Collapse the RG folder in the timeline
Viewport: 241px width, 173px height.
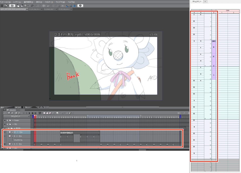8,124
